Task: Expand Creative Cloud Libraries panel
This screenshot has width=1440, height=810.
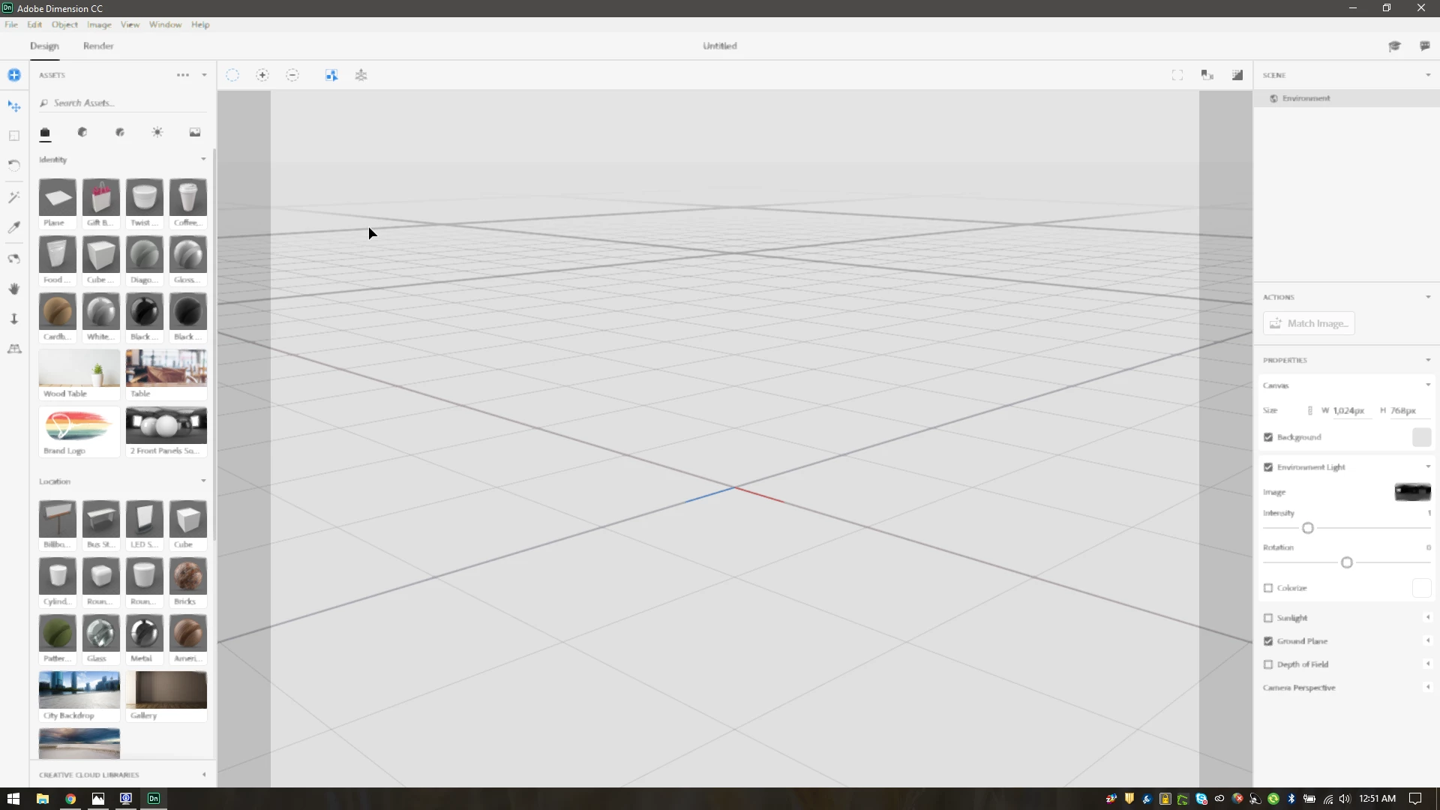Action: coord(203,775)
